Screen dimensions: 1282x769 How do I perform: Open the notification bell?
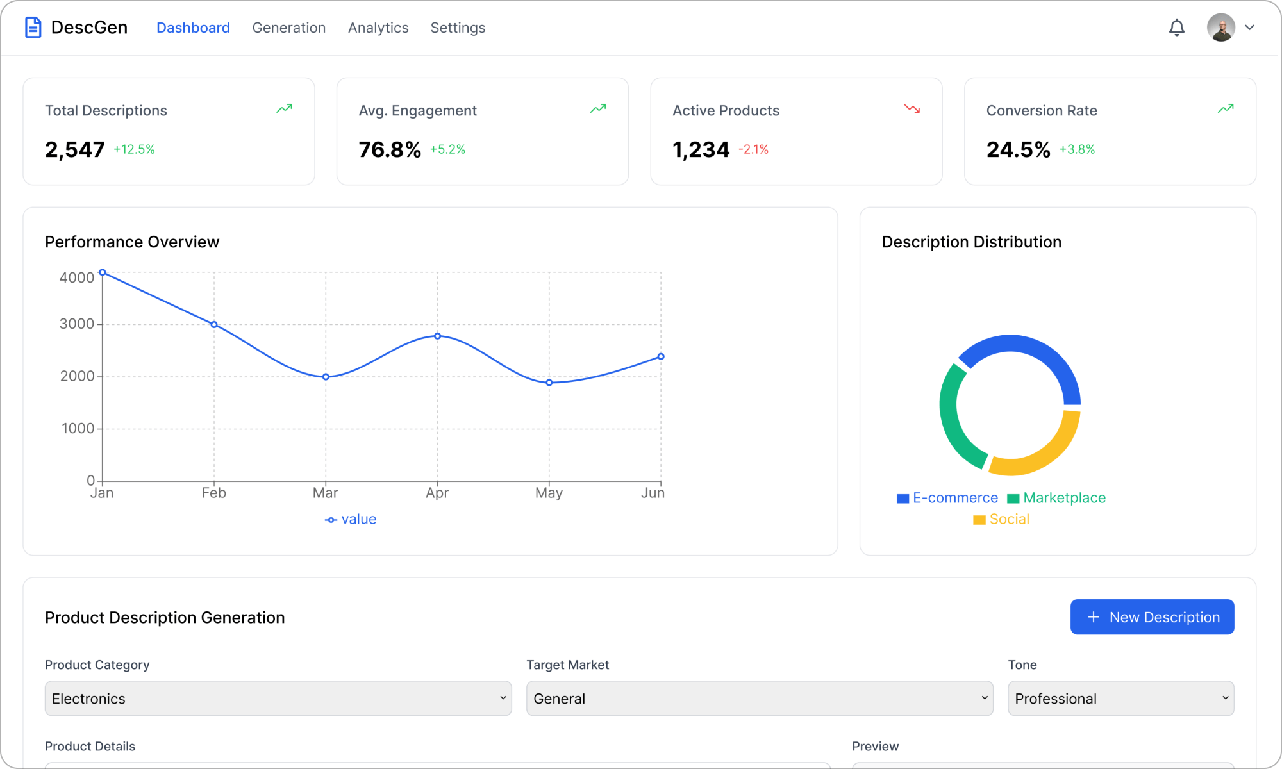pyautogui.click(x=1177, y=28)
